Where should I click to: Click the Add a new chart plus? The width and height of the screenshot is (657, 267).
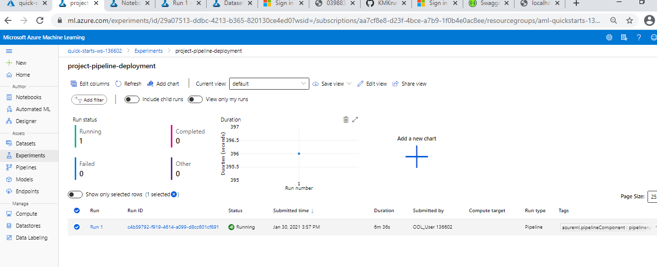(416, 156)
